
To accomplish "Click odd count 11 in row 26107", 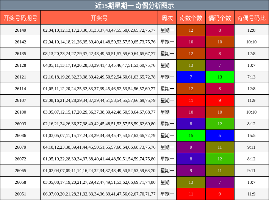I will coord(191,100).
